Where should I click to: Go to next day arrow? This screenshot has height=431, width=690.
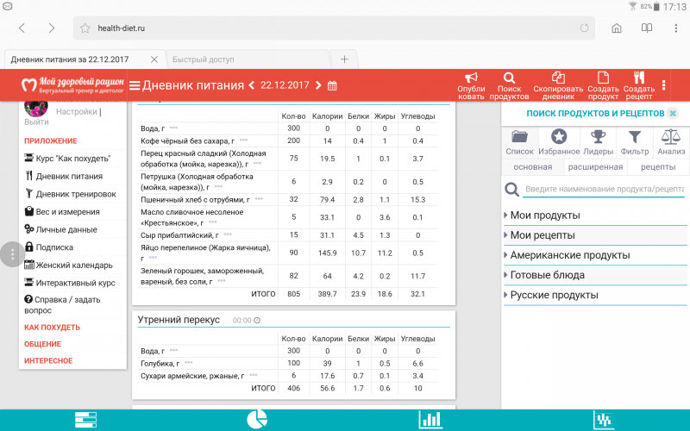click(318, 85)
